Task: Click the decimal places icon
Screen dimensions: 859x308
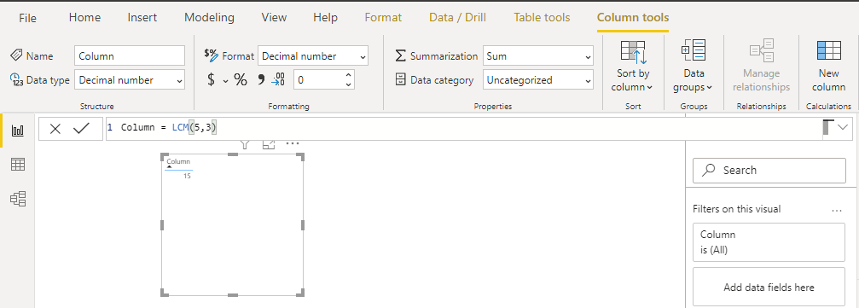Action: tap(278, 80)
